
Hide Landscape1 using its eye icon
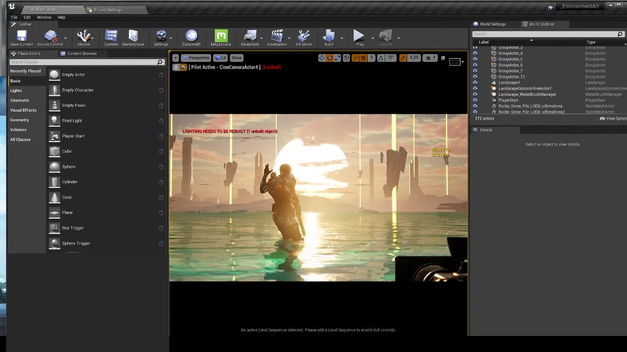click(475, 82)
